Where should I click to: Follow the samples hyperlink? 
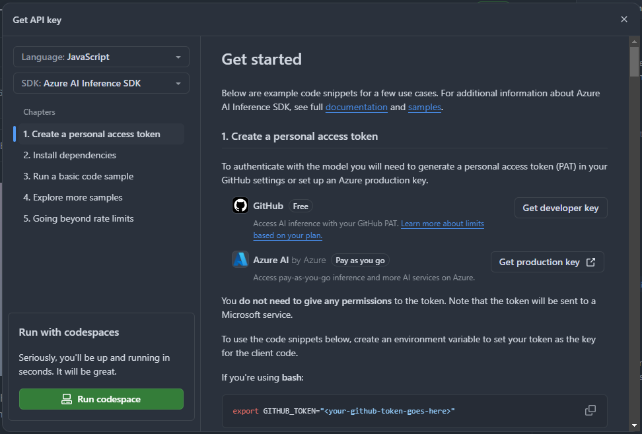[x=424, y=107]
